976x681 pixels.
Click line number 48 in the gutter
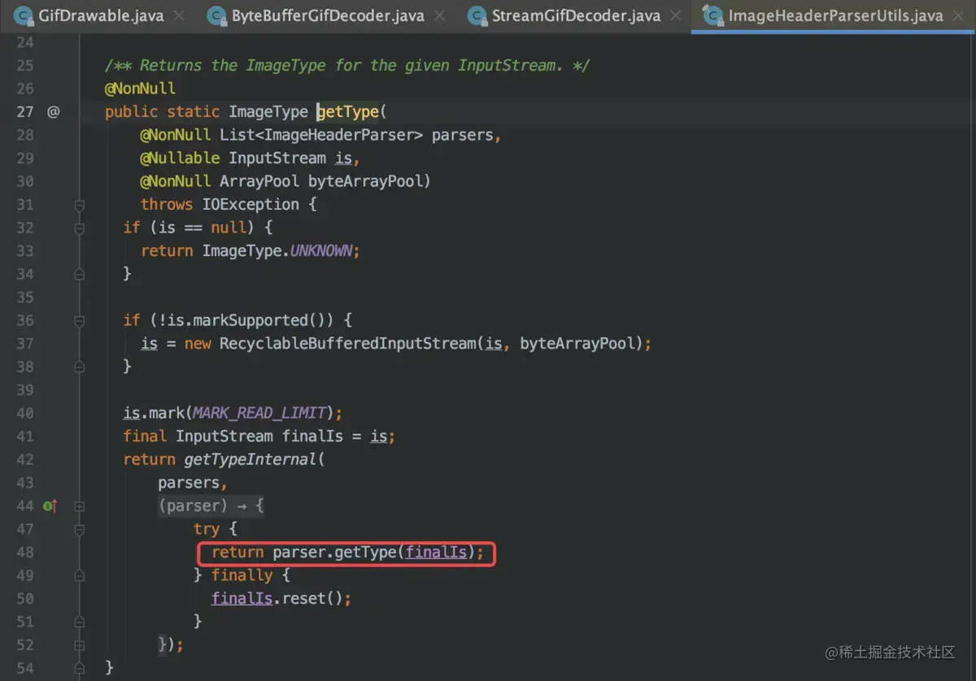[x=24, y=553]
